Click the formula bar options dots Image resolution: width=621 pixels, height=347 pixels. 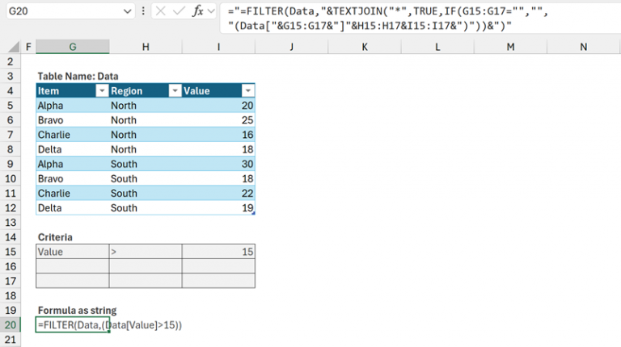click(143, 12)
